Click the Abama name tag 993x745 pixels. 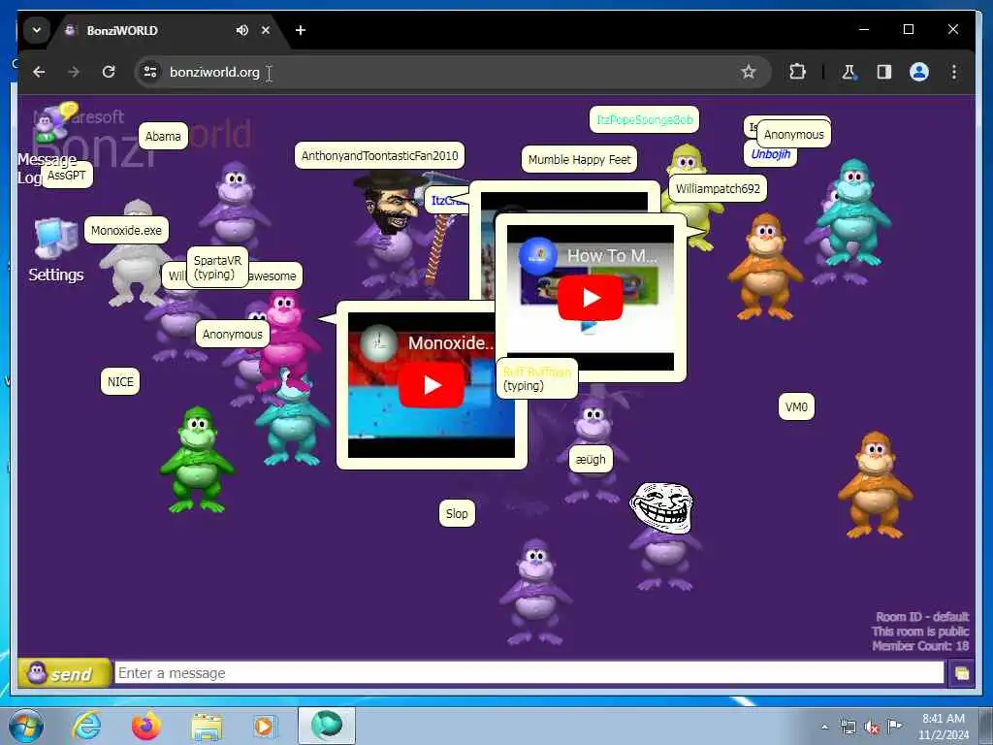163,136
